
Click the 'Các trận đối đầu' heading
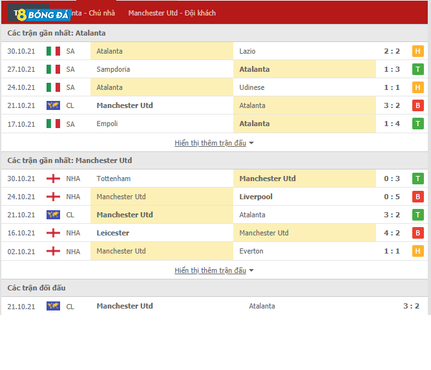tap(36, 288)
